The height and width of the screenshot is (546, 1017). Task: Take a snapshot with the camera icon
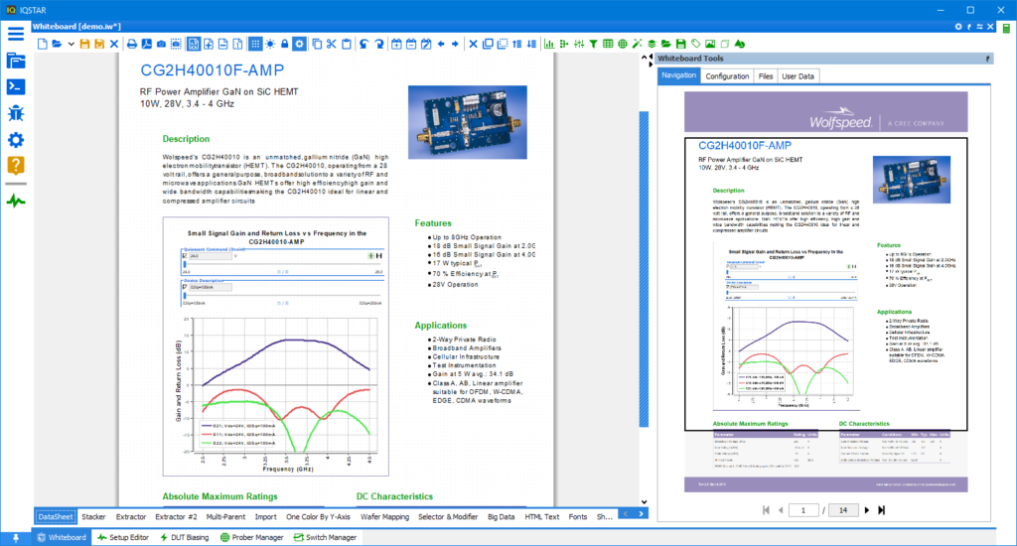161,44
